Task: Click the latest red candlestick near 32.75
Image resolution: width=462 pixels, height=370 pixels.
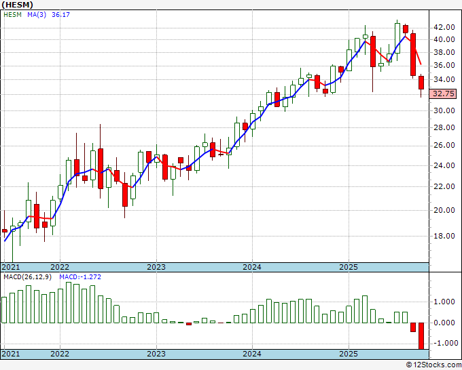Action: tap(421, 83)
